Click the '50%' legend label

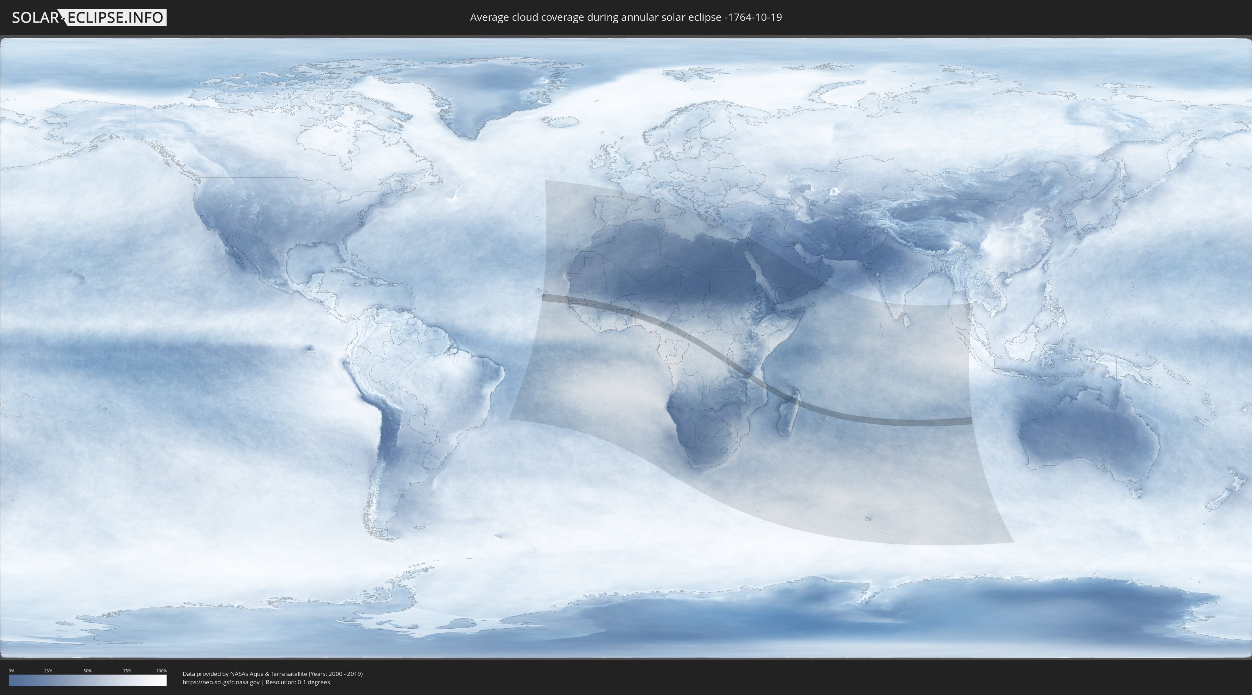(x=88, y=671)
